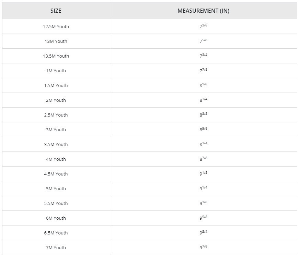Click the 3.5M Youth size cell
This screenshot has height=255, width=298.
click(x=56, y=144)
